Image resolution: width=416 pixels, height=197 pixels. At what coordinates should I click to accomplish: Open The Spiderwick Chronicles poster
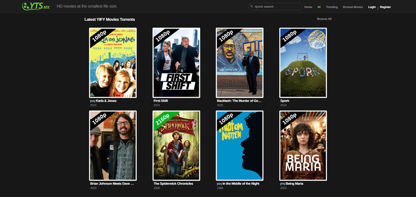pos(176,146)
